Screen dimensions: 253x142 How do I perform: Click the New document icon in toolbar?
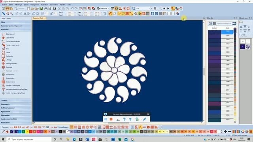(28, 9)
